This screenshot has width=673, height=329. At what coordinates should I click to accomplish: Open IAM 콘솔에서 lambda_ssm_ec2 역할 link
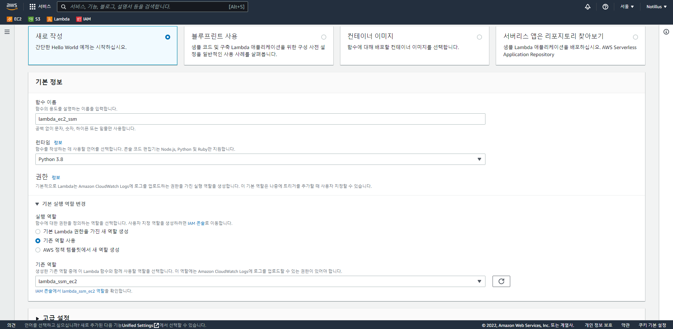coord(84,291)
